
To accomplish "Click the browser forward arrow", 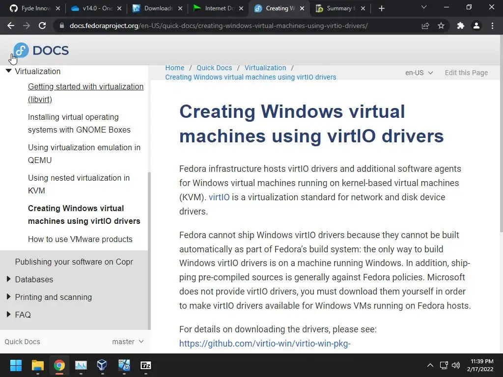I will click(27, 26).
